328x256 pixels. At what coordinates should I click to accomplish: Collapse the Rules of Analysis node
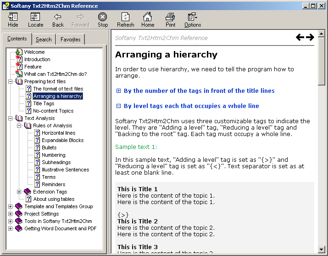(19, 125)
